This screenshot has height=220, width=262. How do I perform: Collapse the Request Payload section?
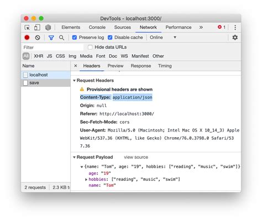[74, 157]
